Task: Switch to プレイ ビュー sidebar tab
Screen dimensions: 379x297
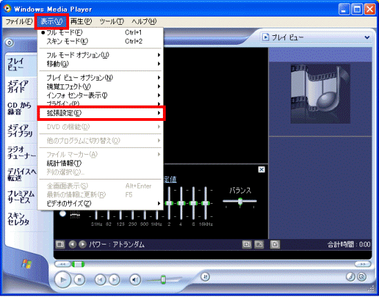Action: tap(20, 64)
